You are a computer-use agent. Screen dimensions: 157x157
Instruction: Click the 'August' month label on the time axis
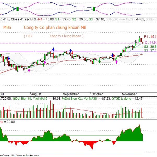(36, 94)
